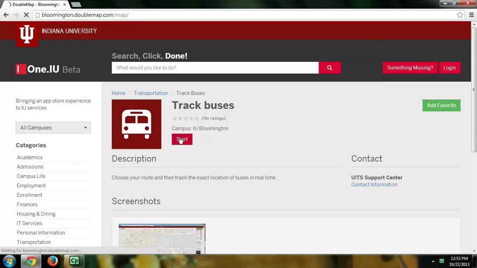477x268 pixels.
Task: Click the Indiana University trident logo
Action: pos(27,34)
